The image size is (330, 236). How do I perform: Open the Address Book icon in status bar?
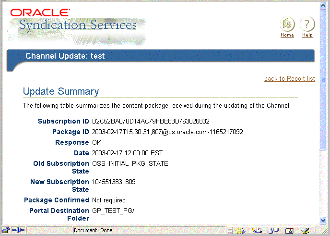click(x=289, y=231)
